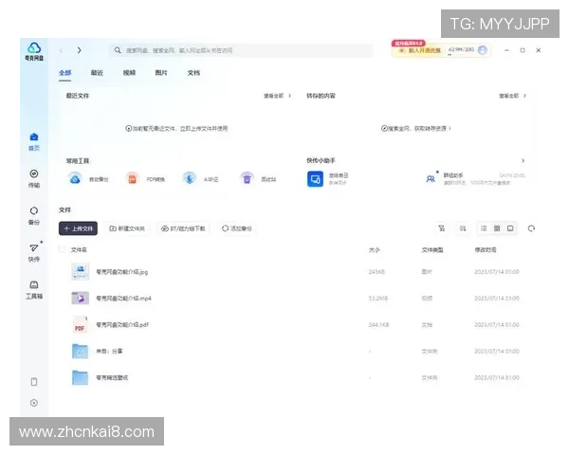Open the 工具箱 toolbox sidebar icon
Screen dimensions: 569x455
tap(34, 284)
